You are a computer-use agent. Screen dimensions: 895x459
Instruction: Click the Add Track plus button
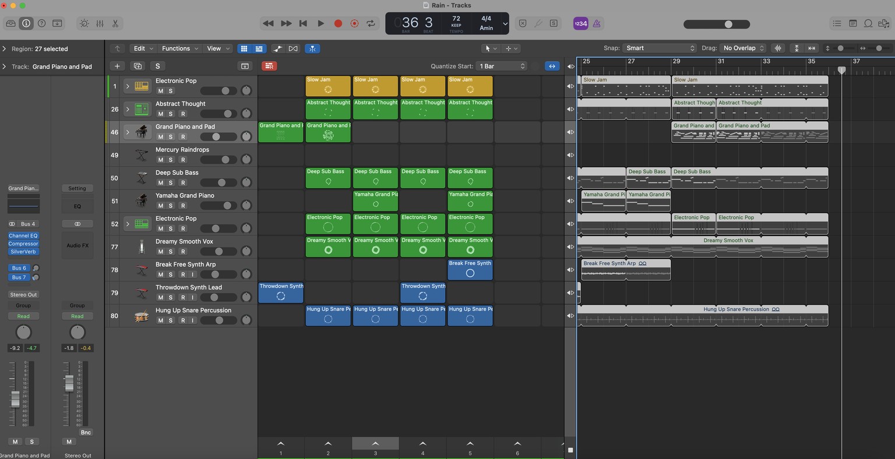tap(117, 66)
